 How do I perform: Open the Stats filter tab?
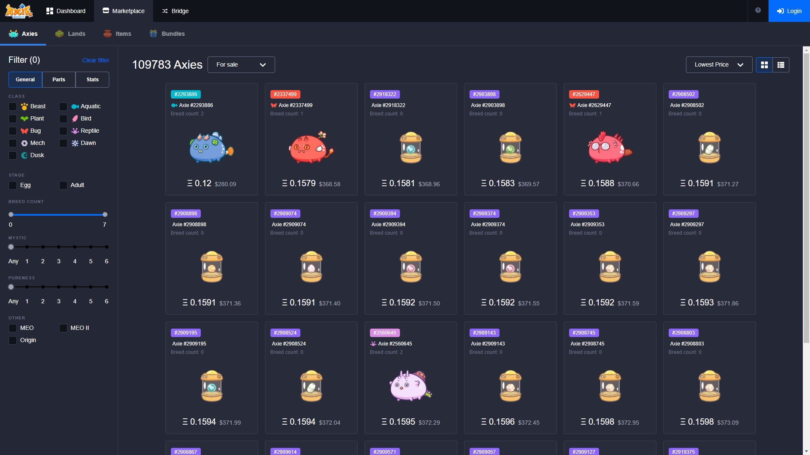click(x=92, y=79)
